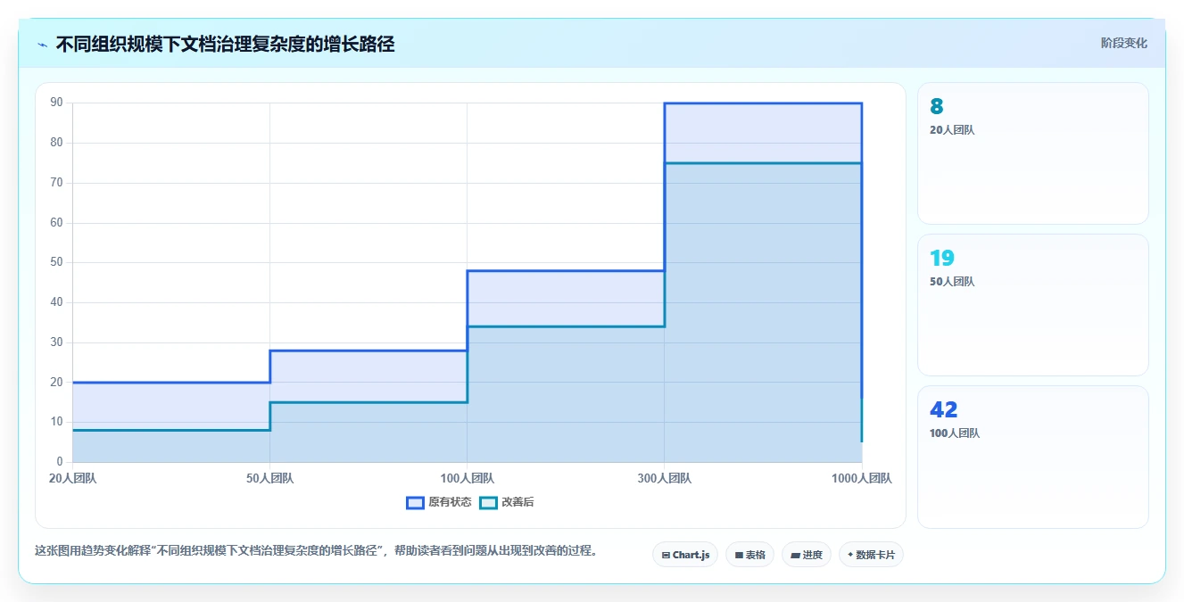This screenshot has width=1184, height=602.
Task: Click the icon inside the 表格 tag
Action: click(x=739, y=555)
